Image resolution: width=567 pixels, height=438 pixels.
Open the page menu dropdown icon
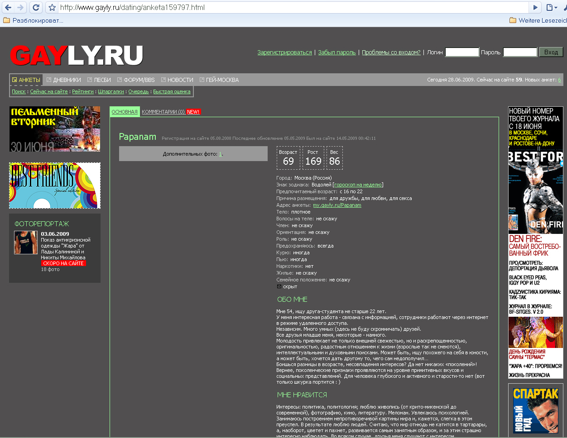coord(551,7)
